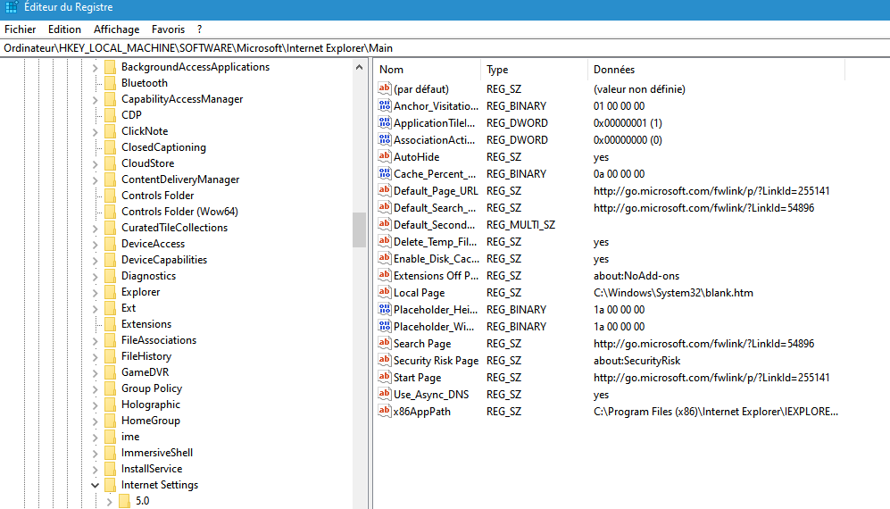This screenshot has width=890, height=509.
Task: Click the Security Risk Page value icon
Action: point(384,360)
